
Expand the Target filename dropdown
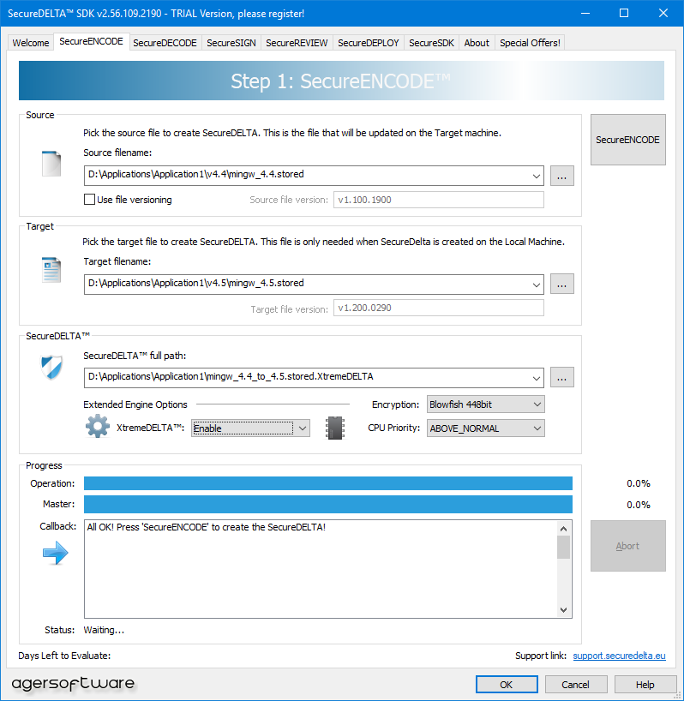536,285
